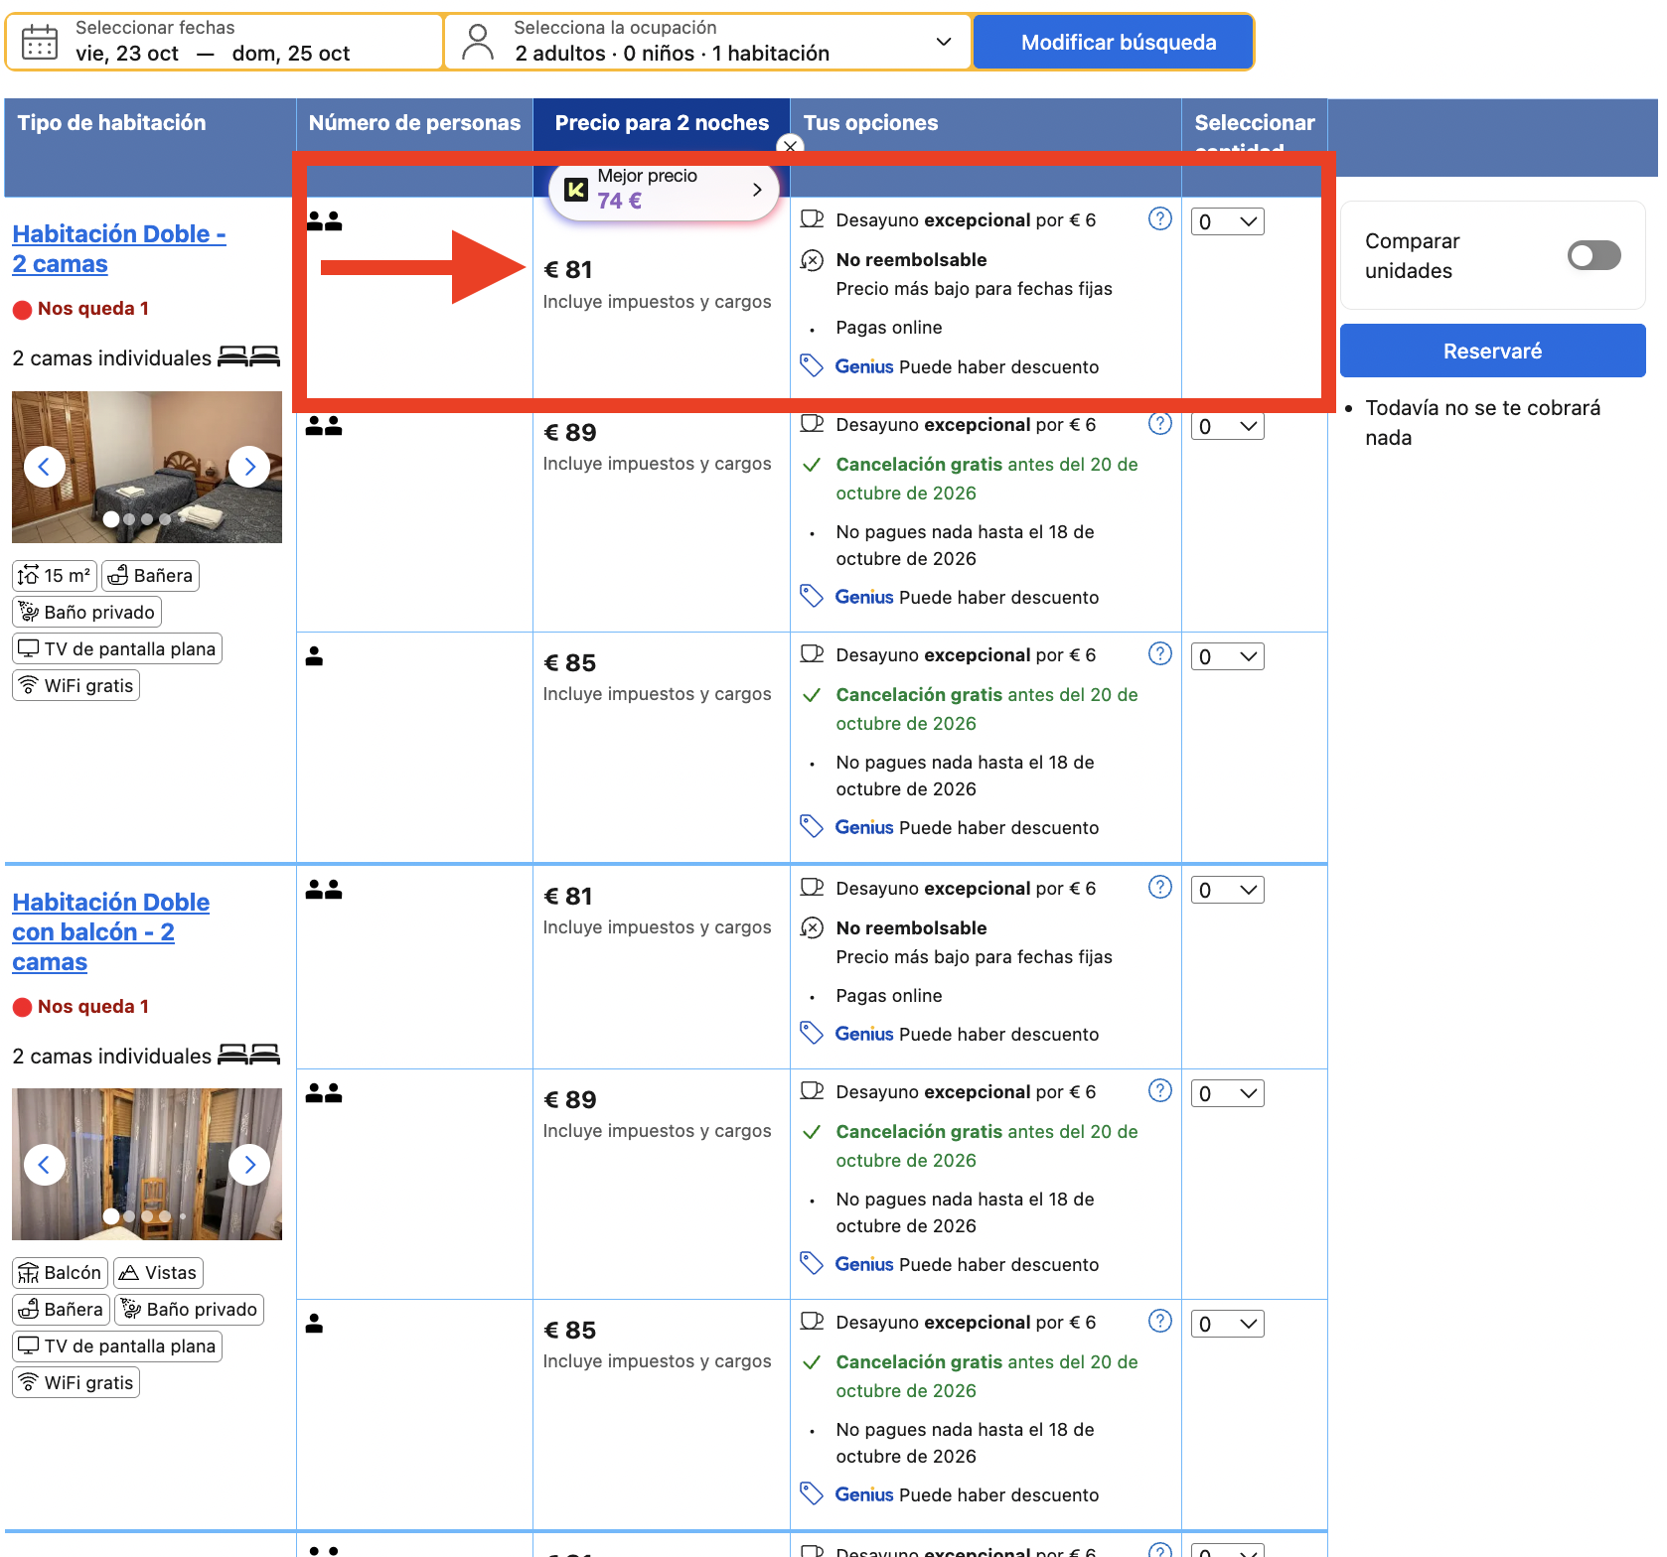The image size is (1667, 1557).
Task: Click the Precio para 2 noches column header
Action: (662, 123)
